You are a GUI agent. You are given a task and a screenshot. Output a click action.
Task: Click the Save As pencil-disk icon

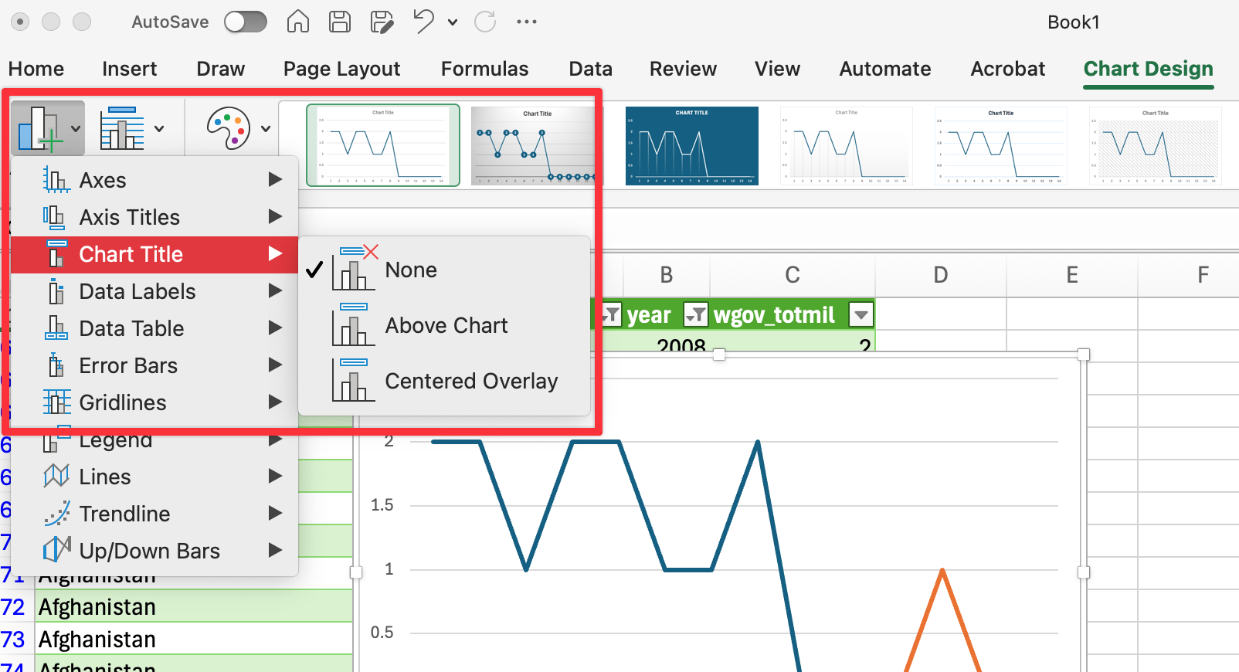click(382, 22)
